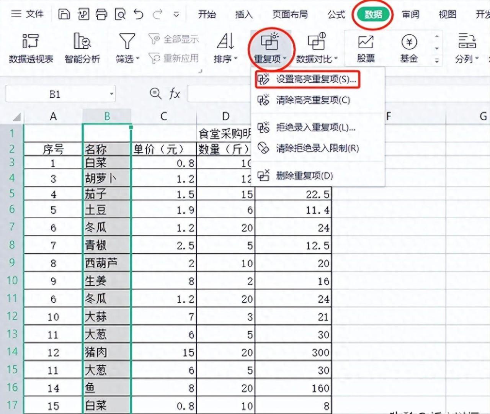Screen dimensions: 490x414
Task: Select column B header
Action: (x=107, y=116)
